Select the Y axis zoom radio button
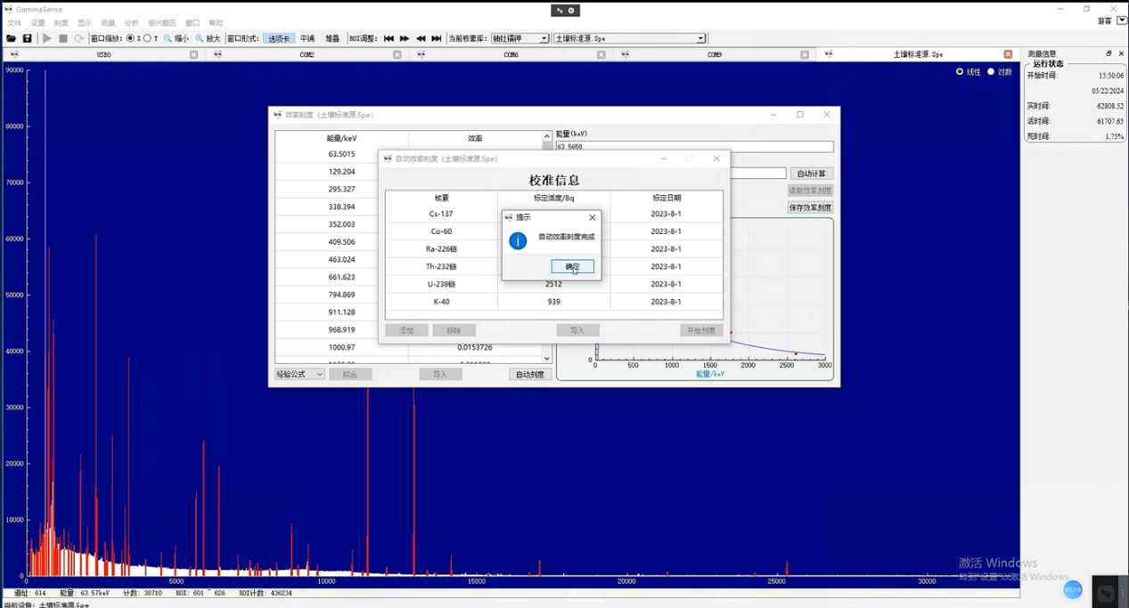 (x=147, y=38)
